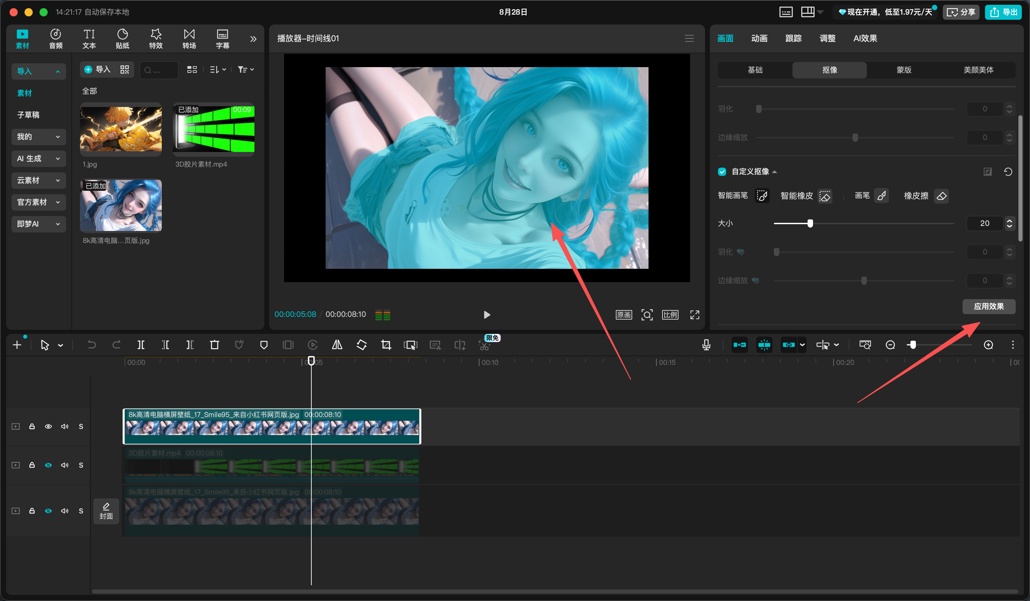Lock the top image track
Screen dimensions: 1030x601
pos(32,427)
